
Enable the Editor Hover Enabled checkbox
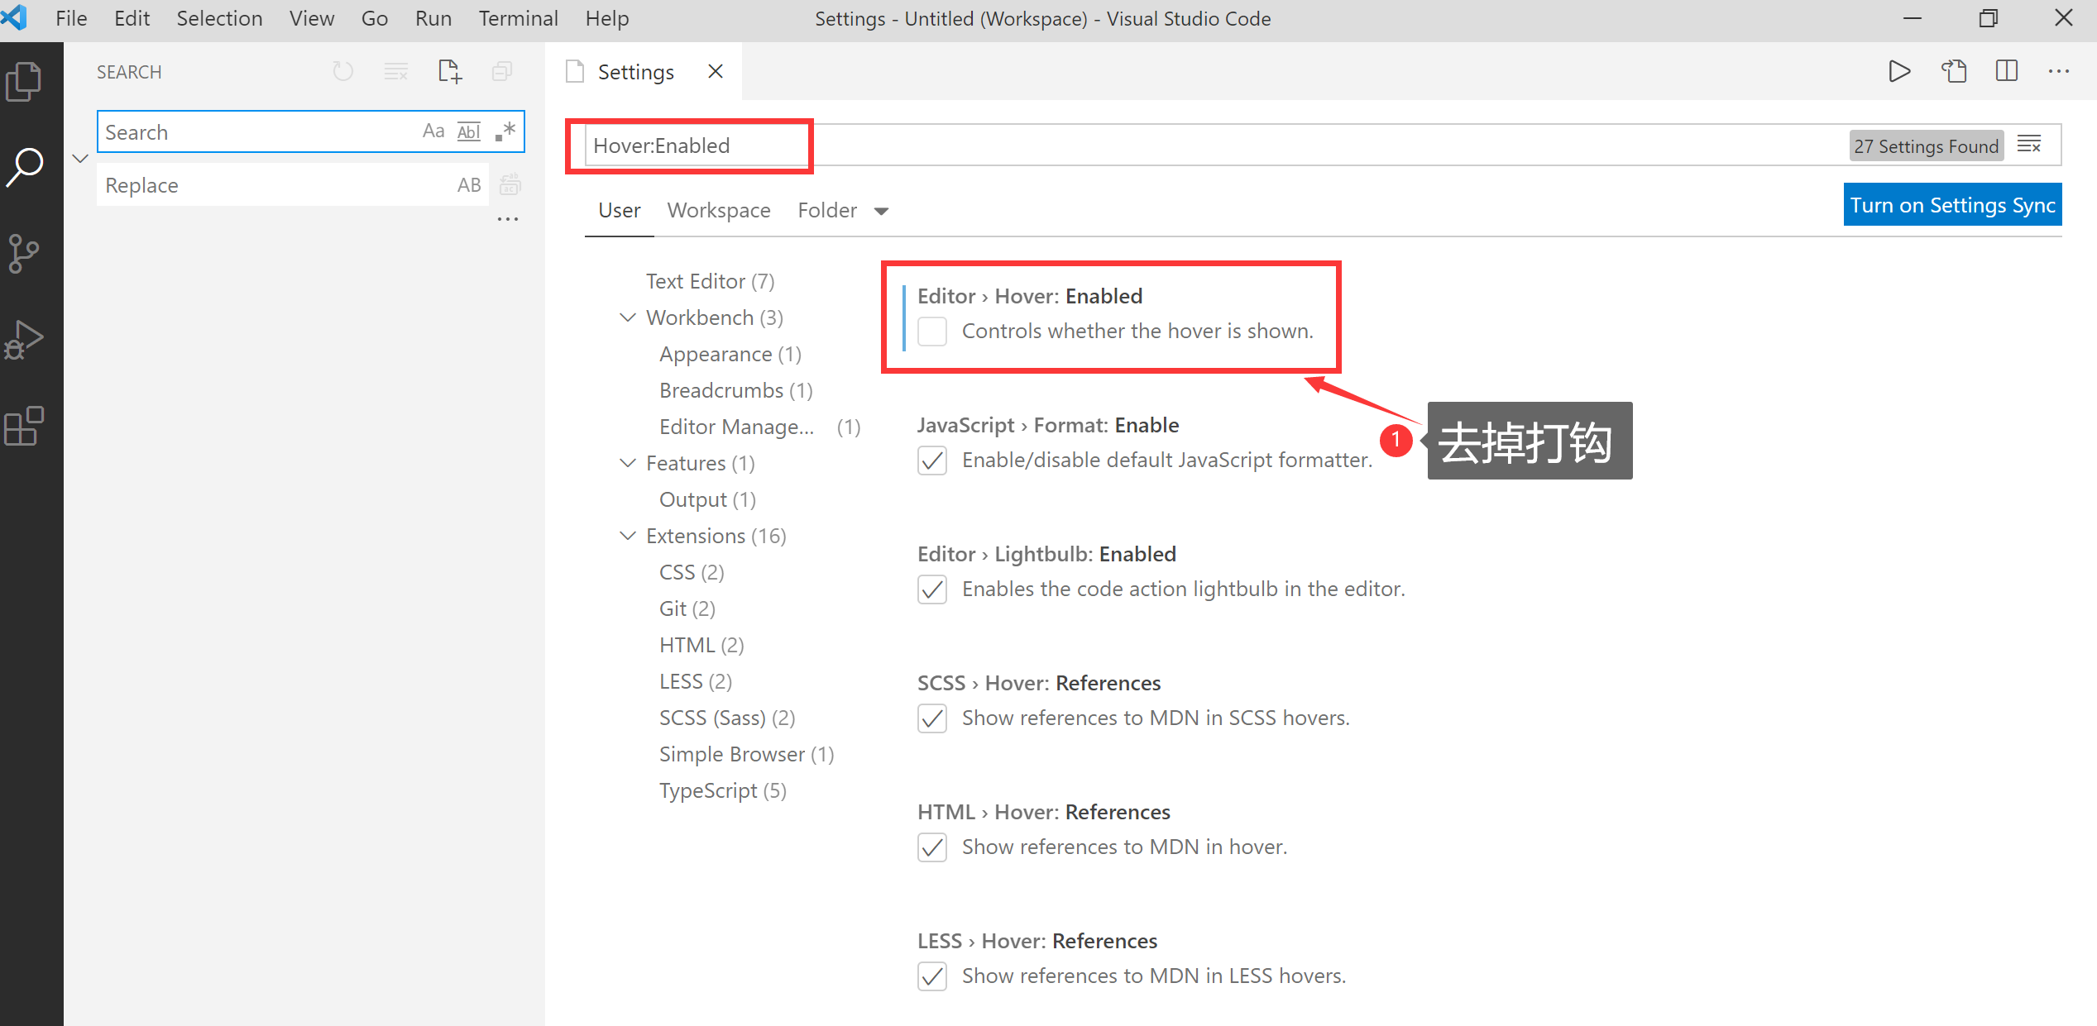click(932, 332)
